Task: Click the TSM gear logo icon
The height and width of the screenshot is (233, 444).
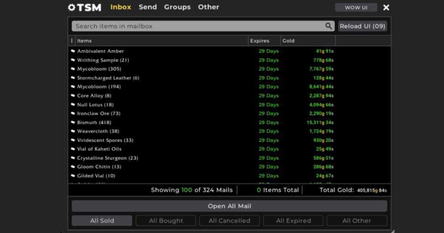Action: (x=72, y=7)
